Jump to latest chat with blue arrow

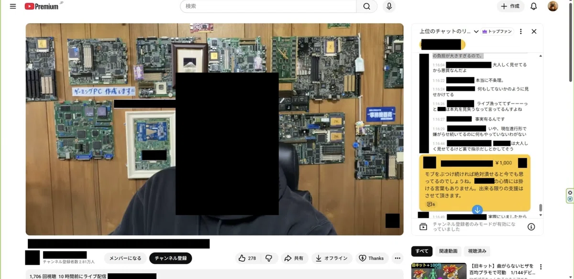[477, 210]
